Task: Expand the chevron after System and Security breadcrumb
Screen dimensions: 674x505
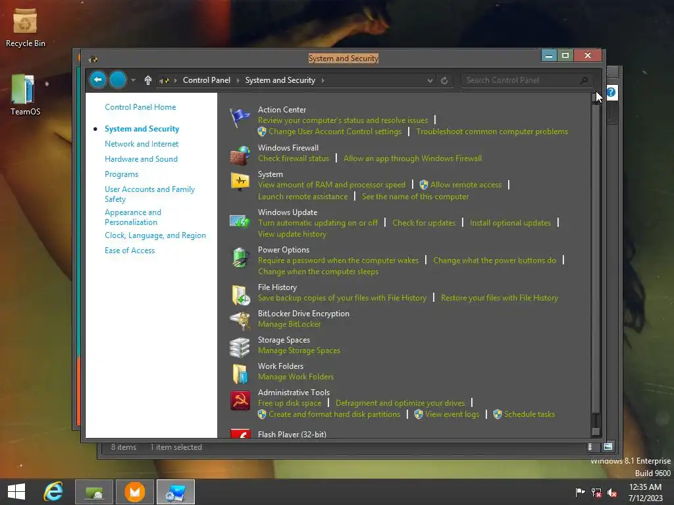Action: point(323,80)
